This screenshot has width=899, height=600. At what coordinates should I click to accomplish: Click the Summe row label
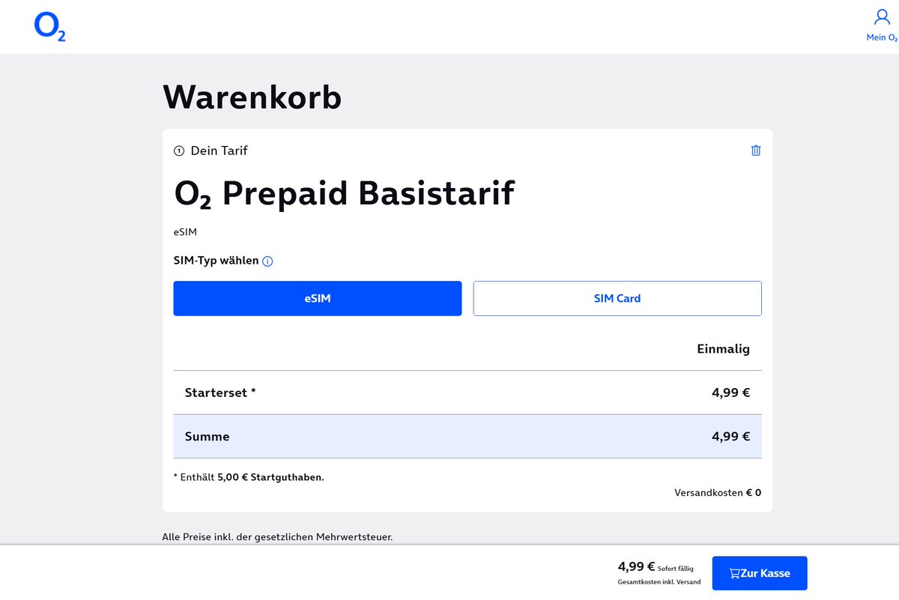(208, 436)
